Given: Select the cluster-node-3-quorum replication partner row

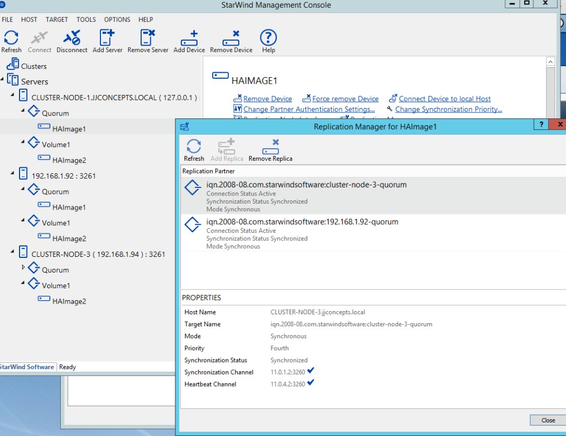Looking at the screenshot, I should 373,195.
